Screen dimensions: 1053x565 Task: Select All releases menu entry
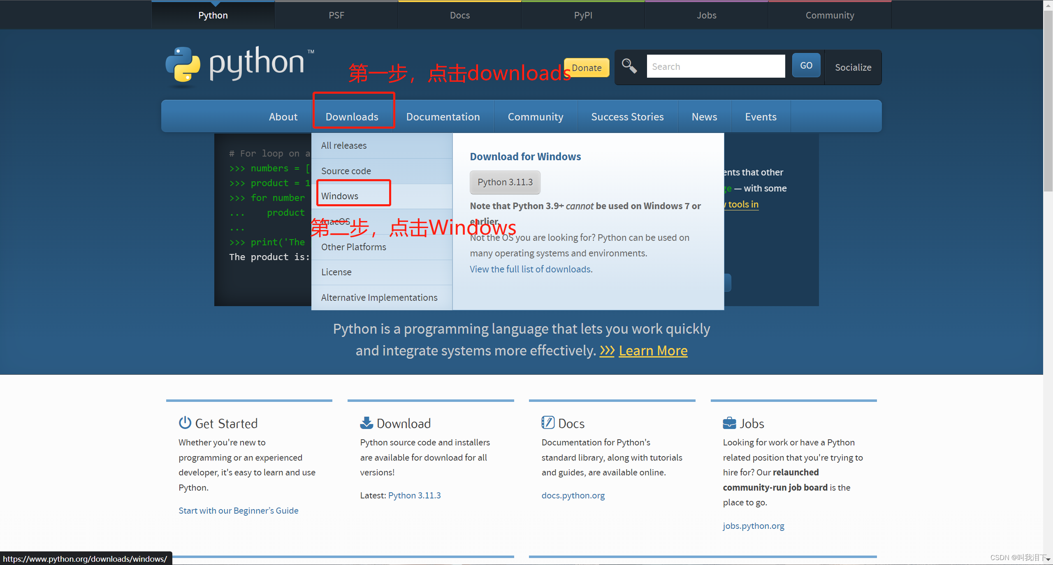(x=343, y=145)
